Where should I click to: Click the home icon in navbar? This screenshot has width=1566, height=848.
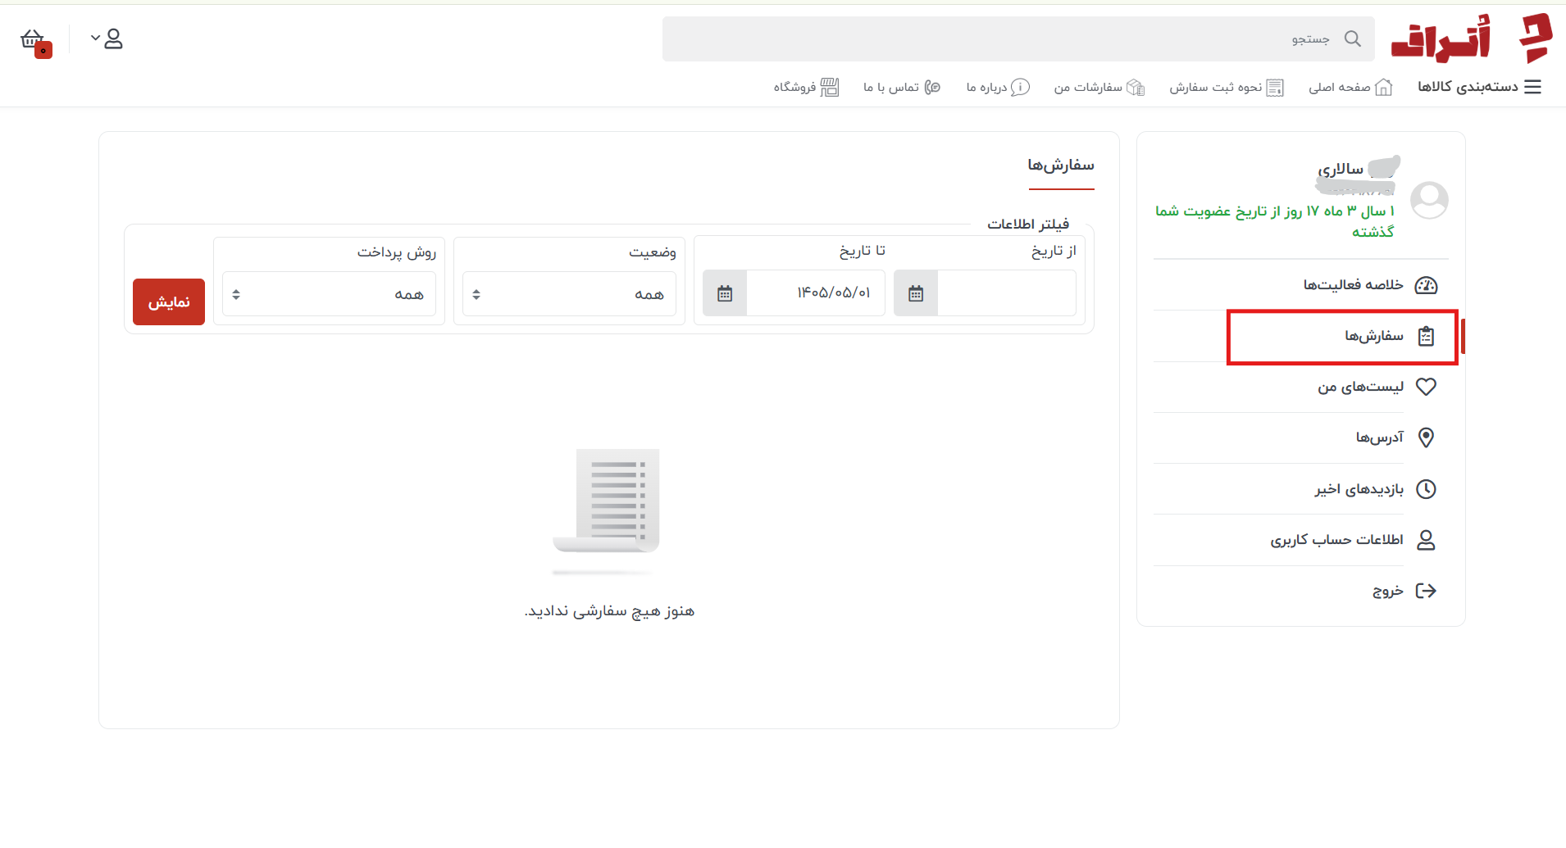pyautogui.click(x=1383, y=87)
